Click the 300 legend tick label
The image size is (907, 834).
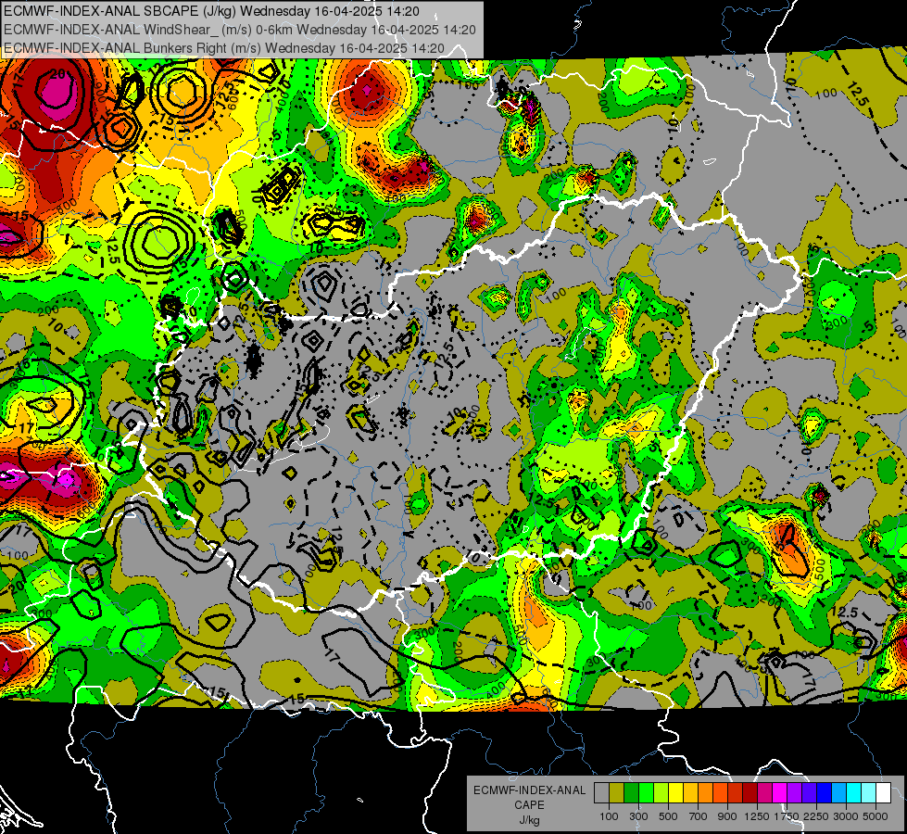coord(638,816)
